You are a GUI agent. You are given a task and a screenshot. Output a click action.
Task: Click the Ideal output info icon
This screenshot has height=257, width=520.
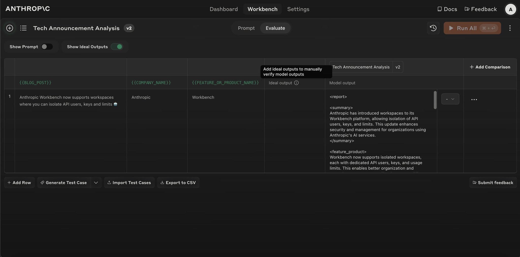(296, 83)
